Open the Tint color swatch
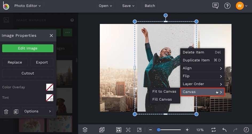Screen dimensions: 252x134 click(x=50, y=98)
